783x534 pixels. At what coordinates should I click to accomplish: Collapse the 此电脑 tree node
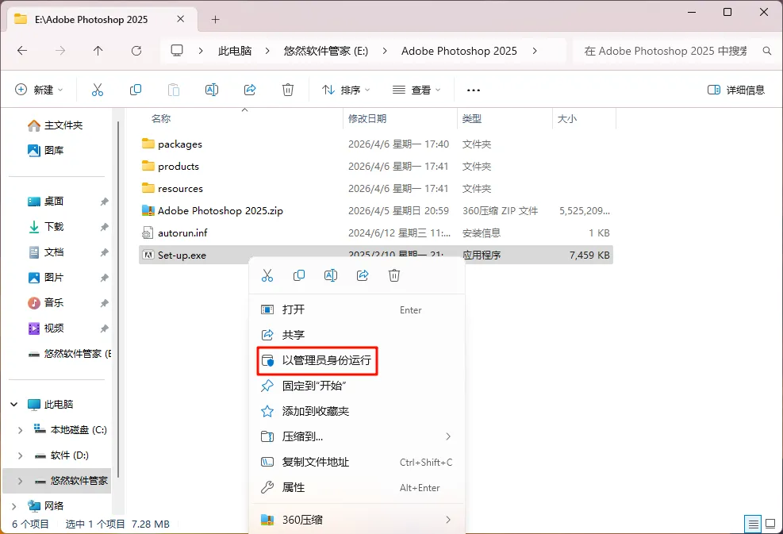pos(14,405)
